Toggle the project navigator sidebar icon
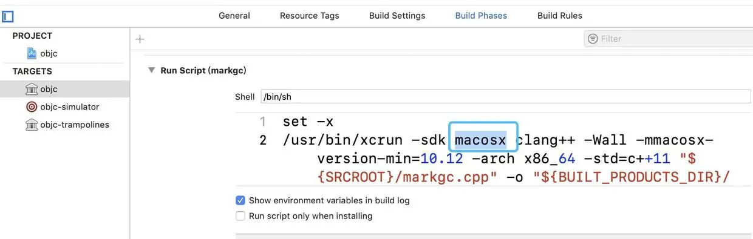 tap(8, 16)
